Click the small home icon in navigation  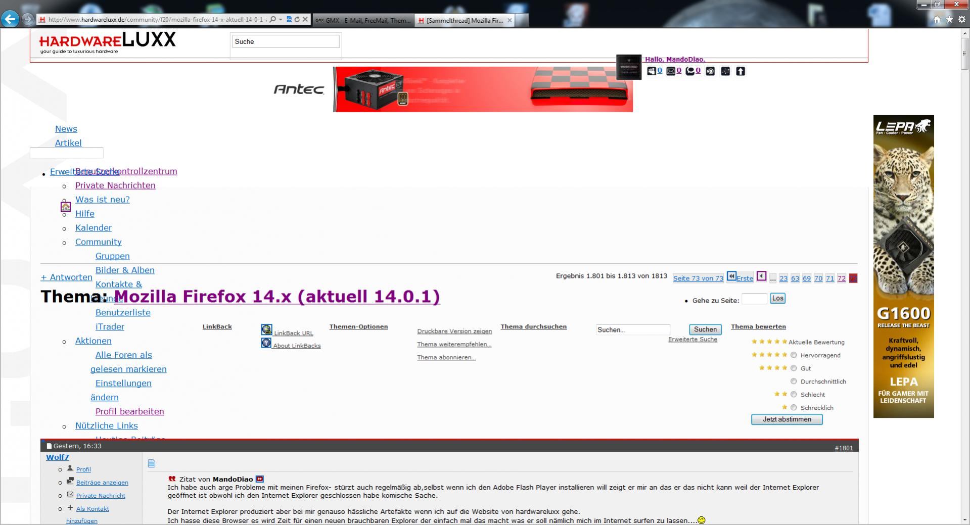[66, 207]
